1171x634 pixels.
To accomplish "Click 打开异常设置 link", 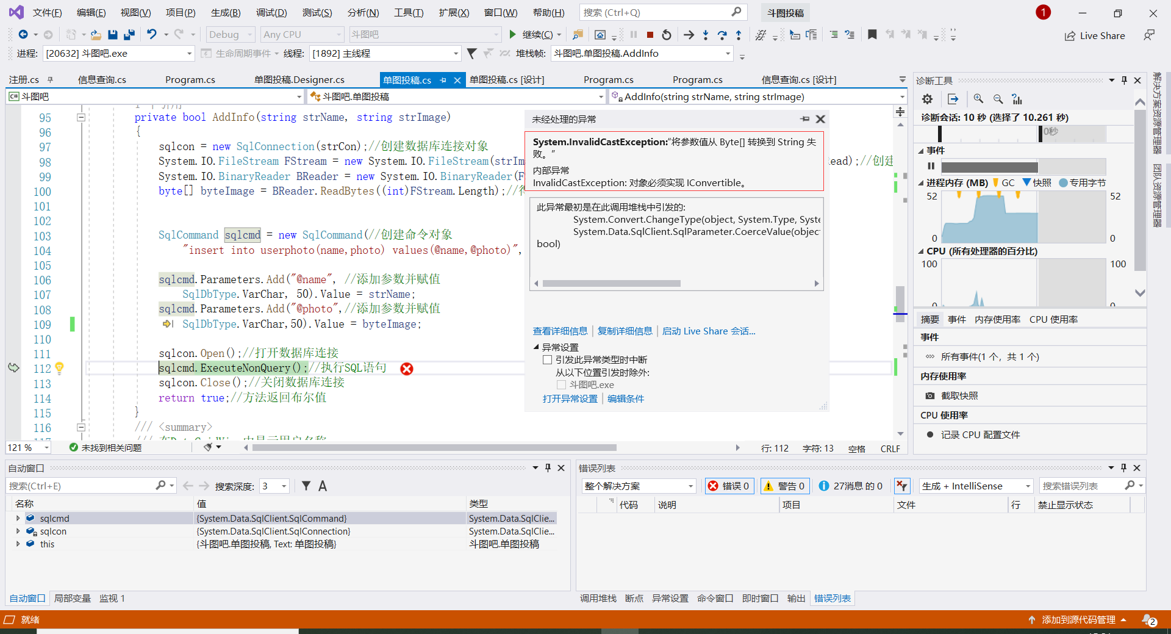I will coord(570,399).
